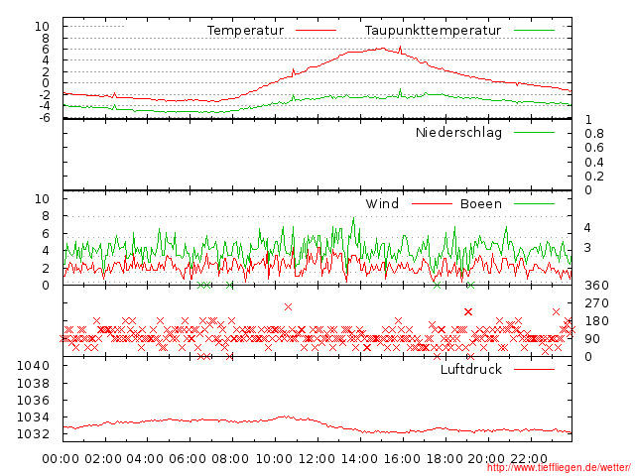This screenshot has width=635, height=476.
Task: Click the green Boeen legend line
Action: click(534, 204)
